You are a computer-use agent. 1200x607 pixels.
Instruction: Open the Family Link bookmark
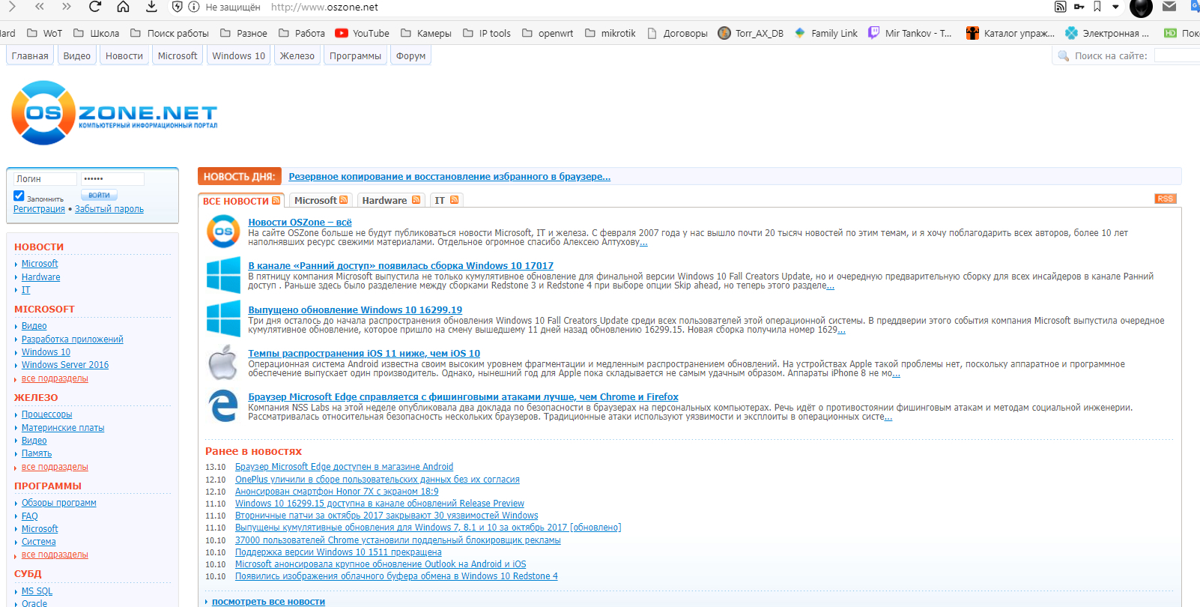point(826,33)
